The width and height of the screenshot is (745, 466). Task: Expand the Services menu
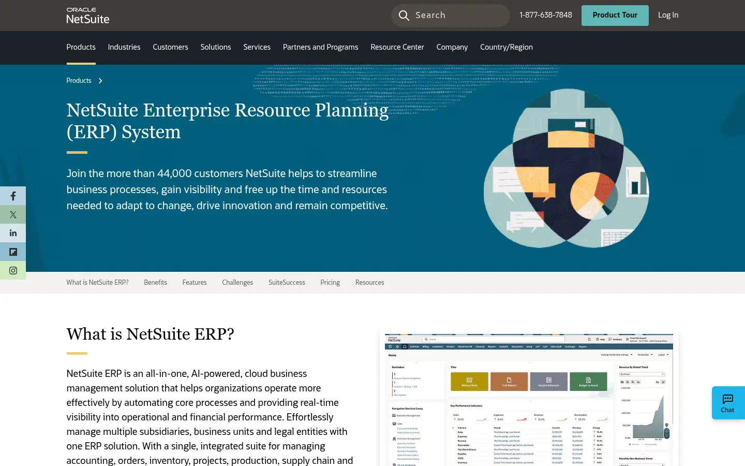[257, 47]
